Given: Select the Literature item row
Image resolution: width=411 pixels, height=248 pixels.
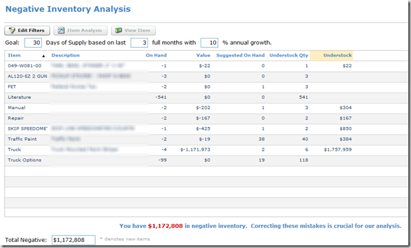Looking at the screenshot, I should click(x=206, y=97).
